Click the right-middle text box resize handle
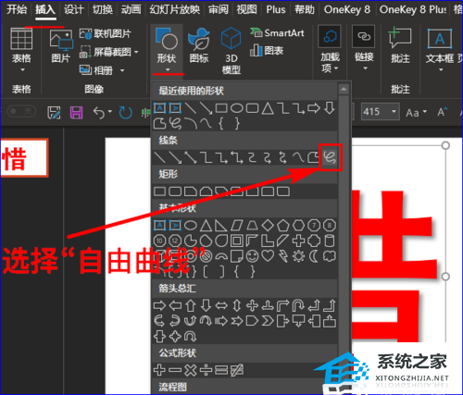Screen dimensions: 463x395 (x=445, y=277)
